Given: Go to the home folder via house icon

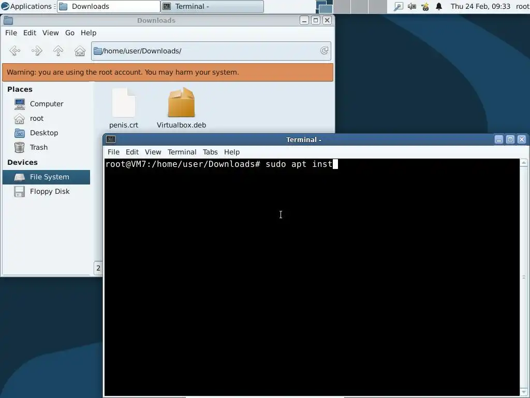Looking at the screenshot, I should (x=80, y=51).
